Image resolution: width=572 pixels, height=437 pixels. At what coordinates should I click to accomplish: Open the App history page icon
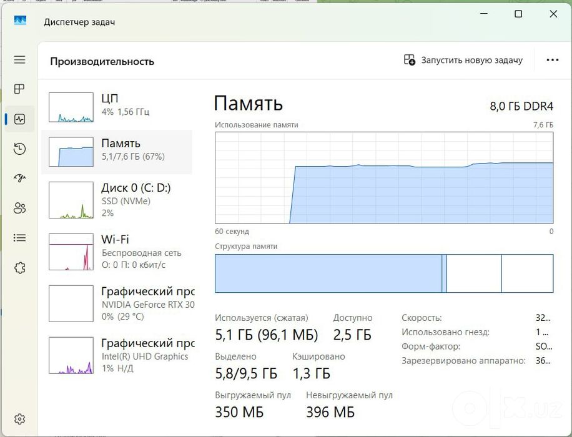(x=20, y=149)
